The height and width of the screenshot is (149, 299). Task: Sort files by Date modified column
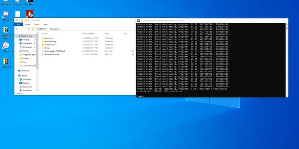[88, 34]
